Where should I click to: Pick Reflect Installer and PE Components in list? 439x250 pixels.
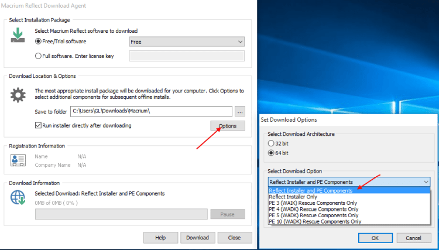click(349, 191)
